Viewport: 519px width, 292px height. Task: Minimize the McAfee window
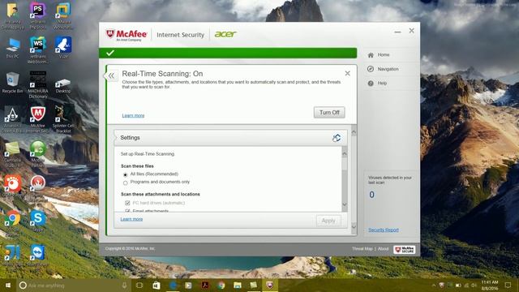(397, 32)
